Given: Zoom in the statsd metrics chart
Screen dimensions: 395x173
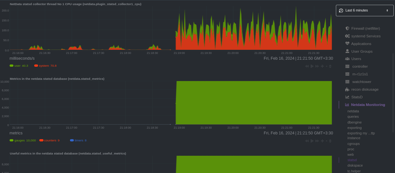Looking at the screenshot, I should coord(322,141).
